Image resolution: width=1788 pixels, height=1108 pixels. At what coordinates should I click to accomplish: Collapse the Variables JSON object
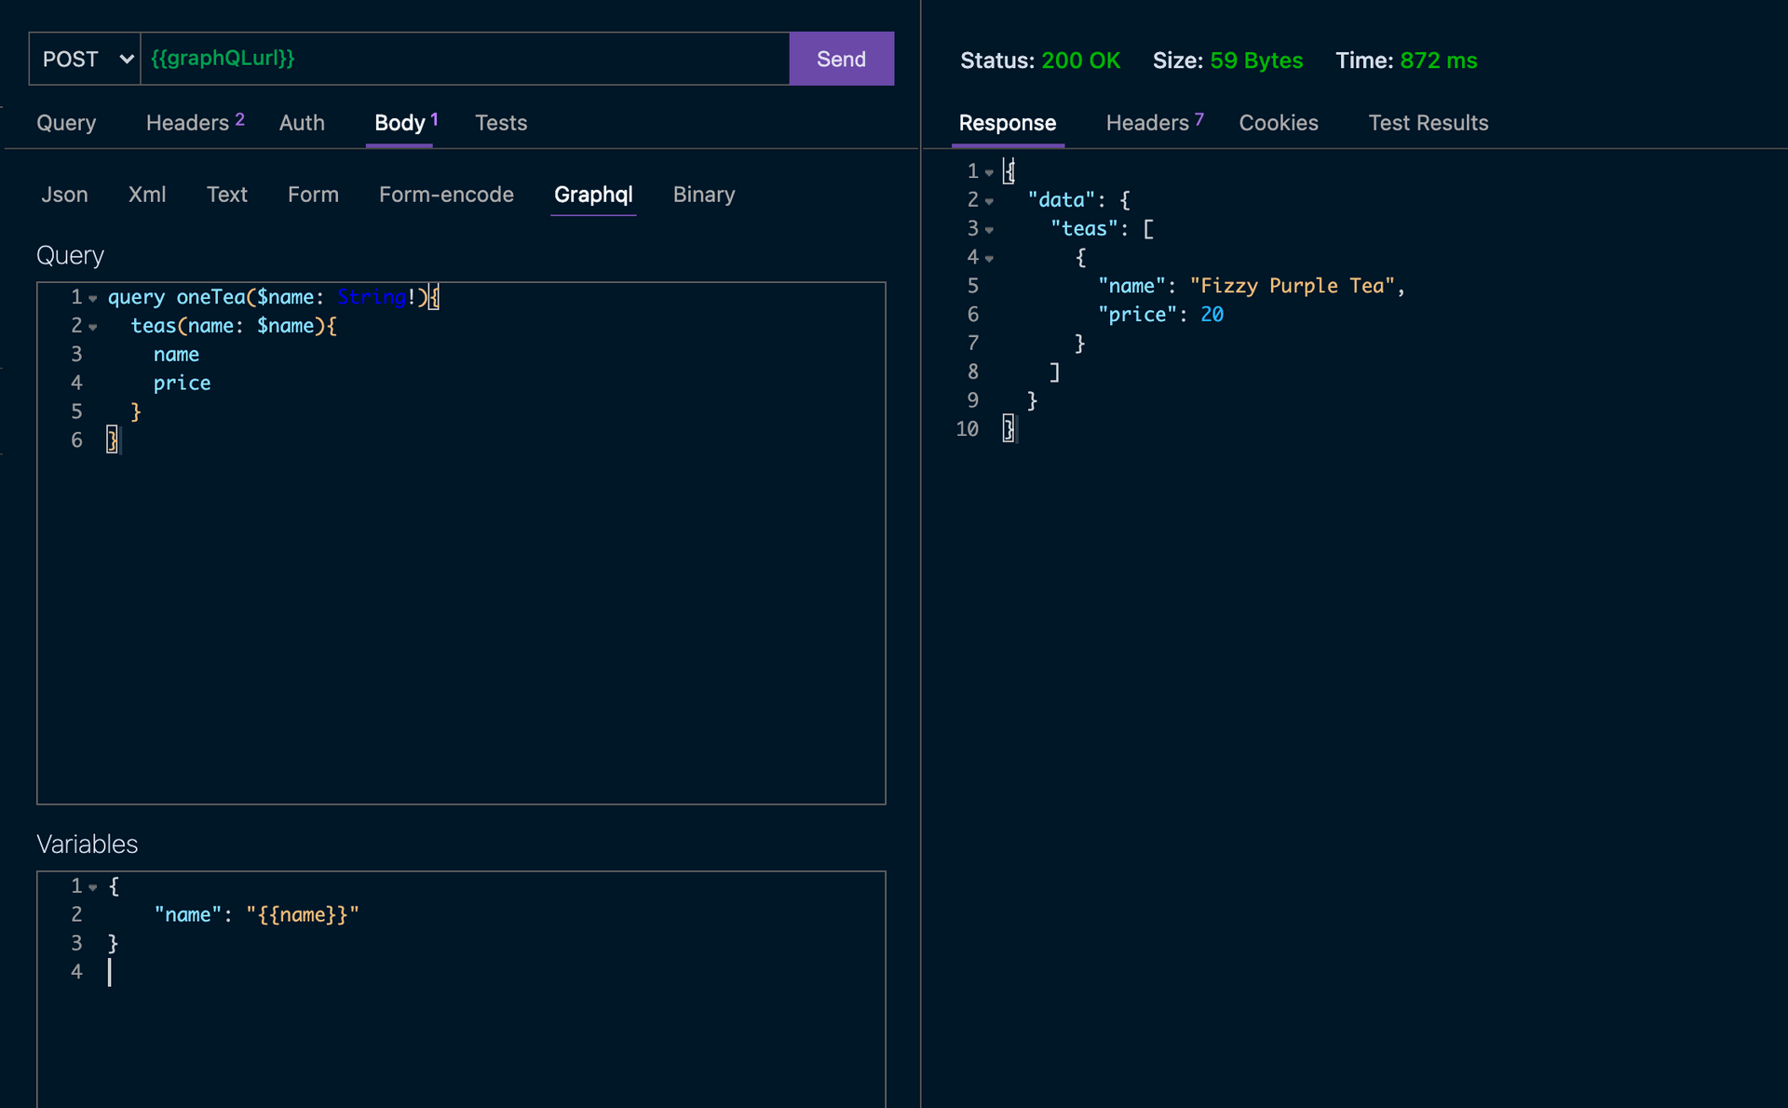pyautogui.click(x=91, y=886)
